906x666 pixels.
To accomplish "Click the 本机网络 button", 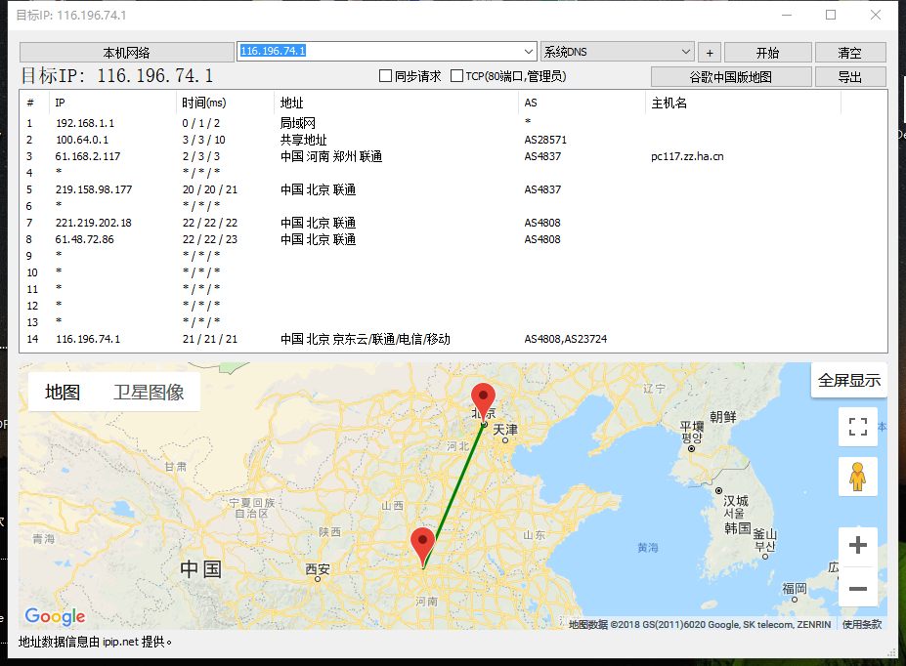I will 126,53.
